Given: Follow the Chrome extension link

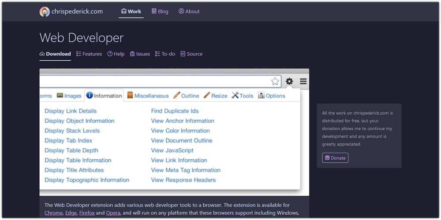Looking at the screenshot, I should (x=53, y=213).
